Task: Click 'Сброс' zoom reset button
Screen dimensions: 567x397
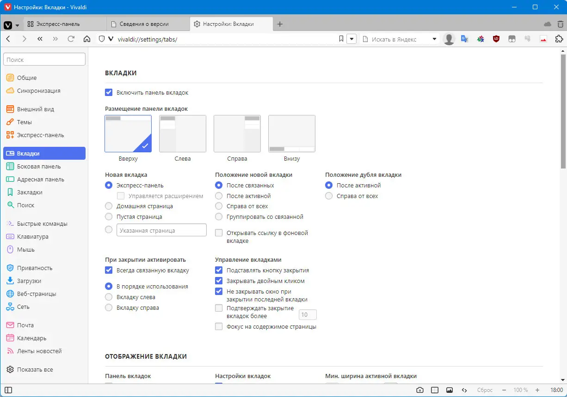Action: click(485, 390)
